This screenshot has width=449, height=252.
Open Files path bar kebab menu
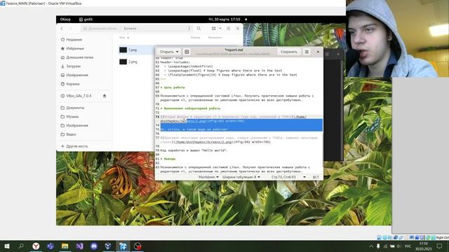tap(189, 29)
